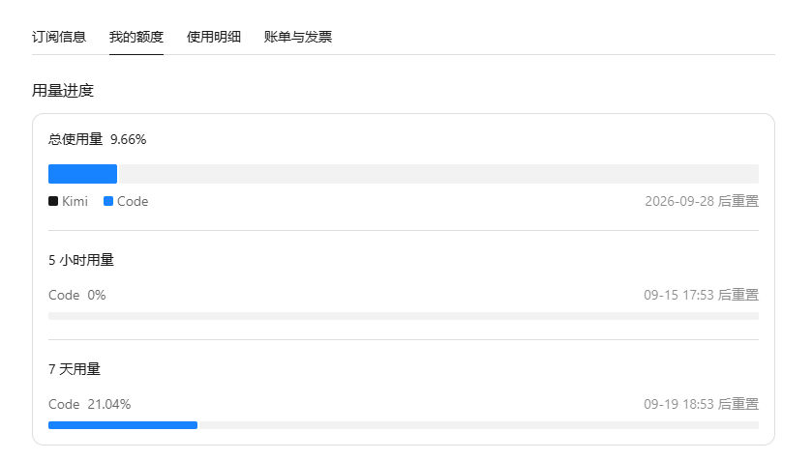812x460 pixels.
Task: Click the 总使用量 9.66% label
Action: 98,139
